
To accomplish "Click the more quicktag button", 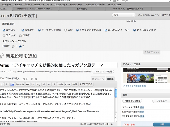I will point(68,84).
